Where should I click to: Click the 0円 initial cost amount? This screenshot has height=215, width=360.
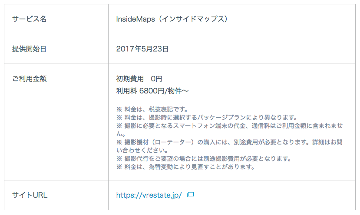click(156, 79)
